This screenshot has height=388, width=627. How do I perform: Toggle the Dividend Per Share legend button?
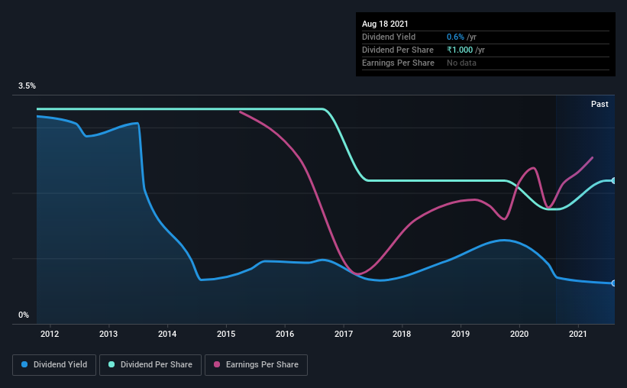pyautogui.click(x=150, y=365)
